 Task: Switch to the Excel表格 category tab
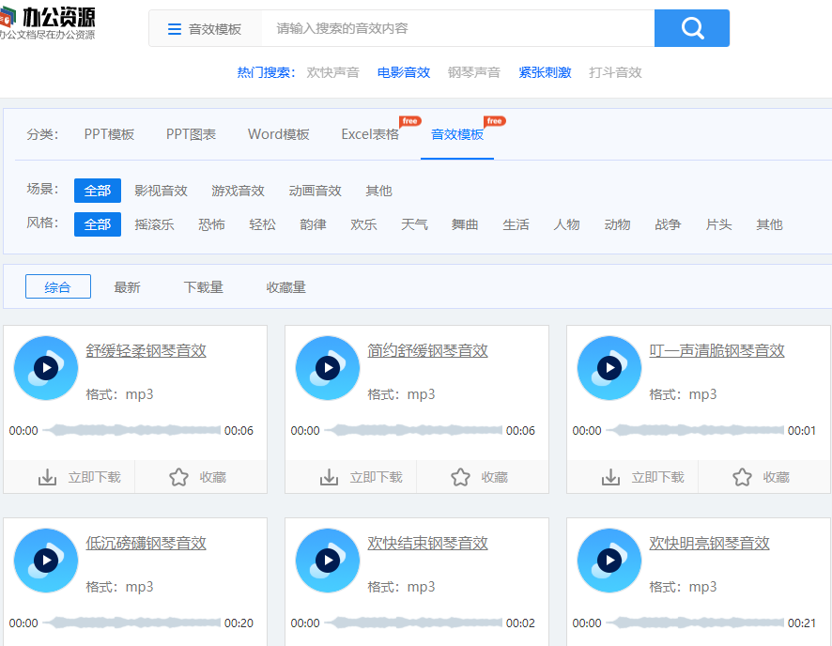coord(370,134)
